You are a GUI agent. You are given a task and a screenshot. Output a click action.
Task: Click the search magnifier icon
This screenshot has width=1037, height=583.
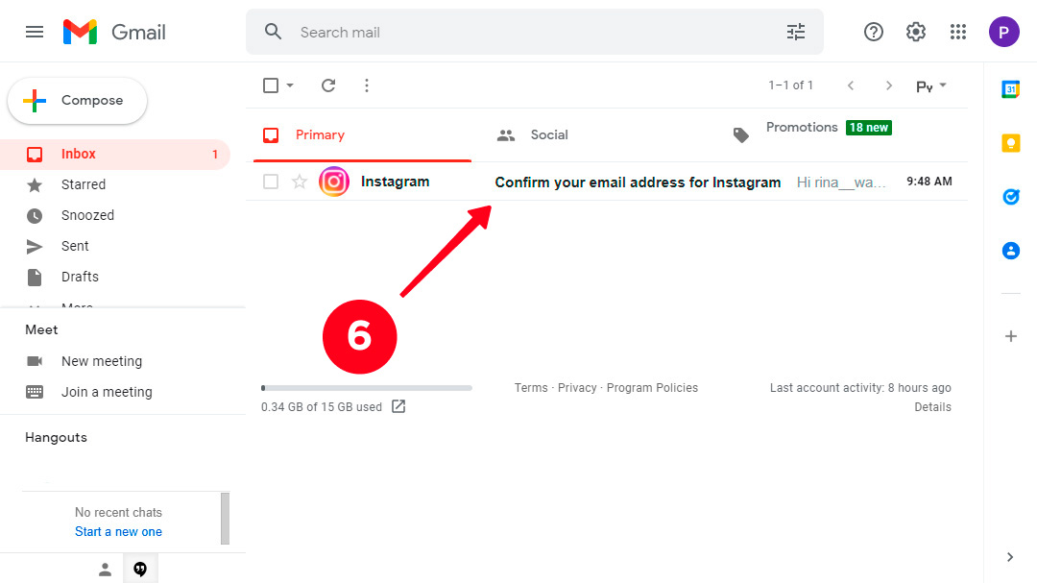click(273, 31)
